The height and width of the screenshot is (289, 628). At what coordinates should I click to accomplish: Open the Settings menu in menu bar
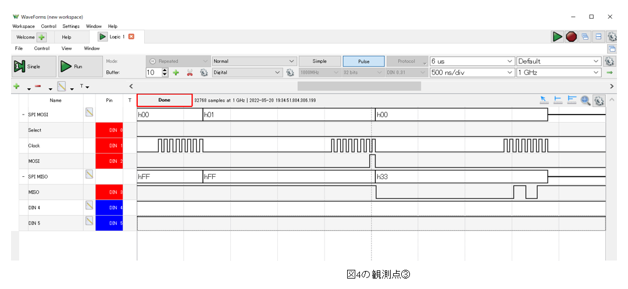click(71, 26)
